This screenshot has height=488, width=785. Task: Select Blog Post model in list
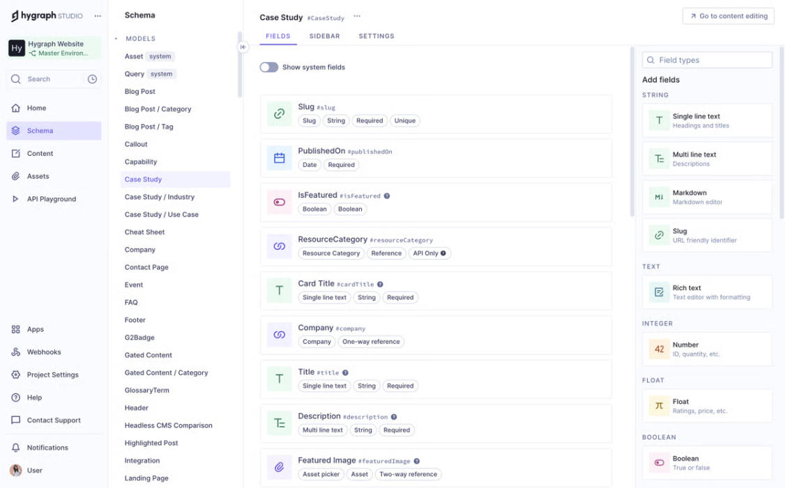pos(140,92)
